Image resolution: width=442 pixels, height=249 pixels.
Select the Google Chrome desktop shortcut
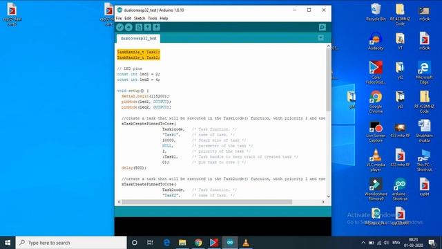(376, 102)
